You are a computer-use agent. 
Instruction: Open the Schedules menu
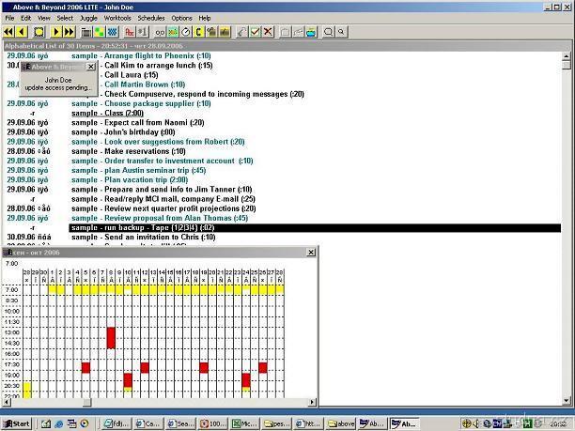click(x=151, y=18)
